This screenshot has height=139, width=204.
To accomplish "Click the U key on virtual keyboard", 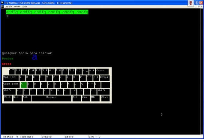I will 63,78.
